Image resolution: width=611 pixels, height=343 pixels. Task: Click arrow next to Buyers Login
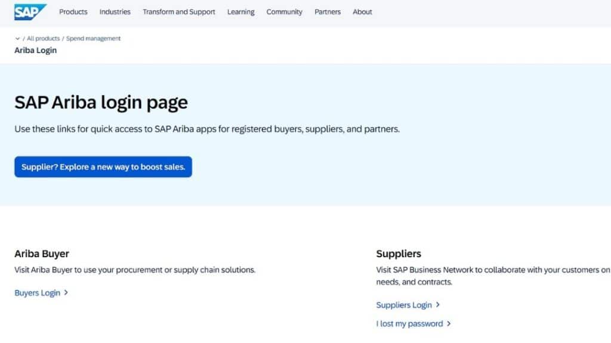point(66,292)
